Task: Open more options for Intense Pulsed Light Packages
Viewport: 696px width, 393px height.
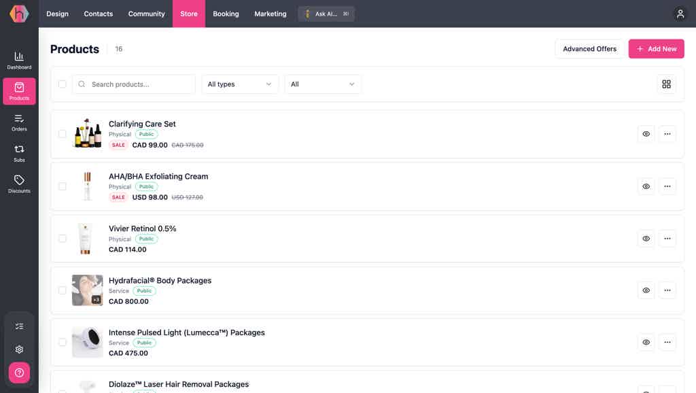Action: [x=667, y=343]
